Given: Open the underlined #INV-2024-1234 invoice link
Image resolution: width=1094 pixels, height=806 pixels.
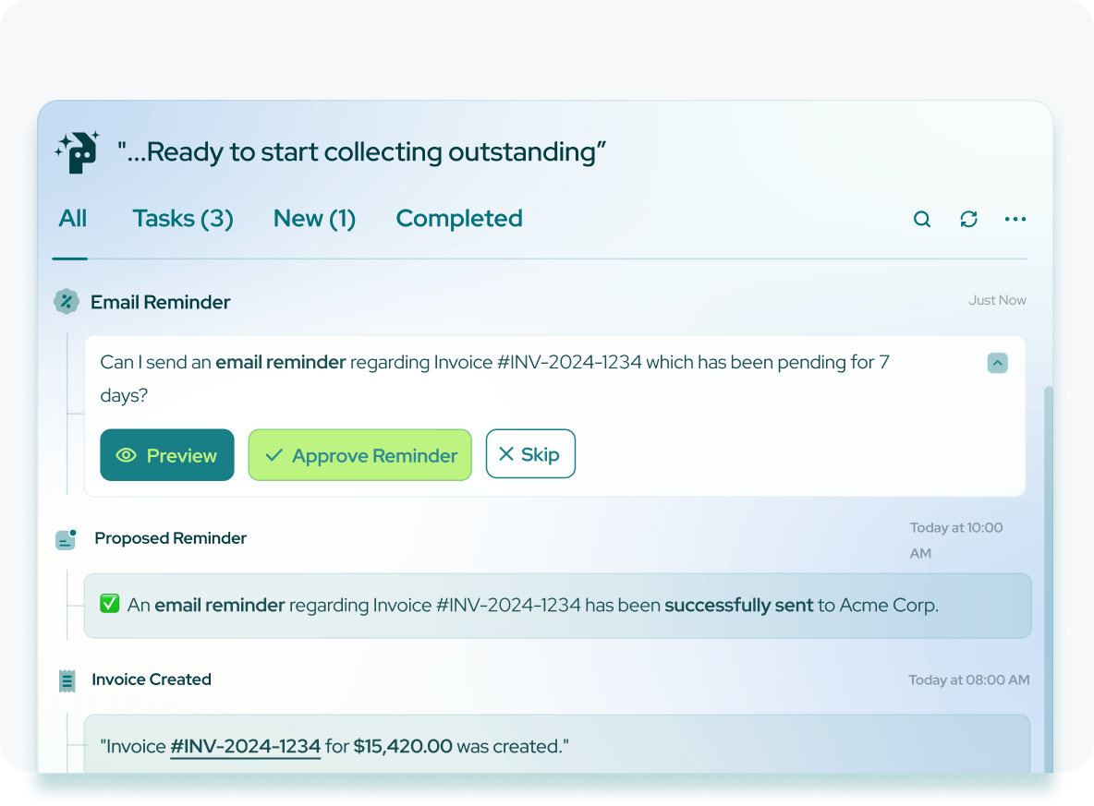Looking at the screenshot, I should [x=245, y=746].
